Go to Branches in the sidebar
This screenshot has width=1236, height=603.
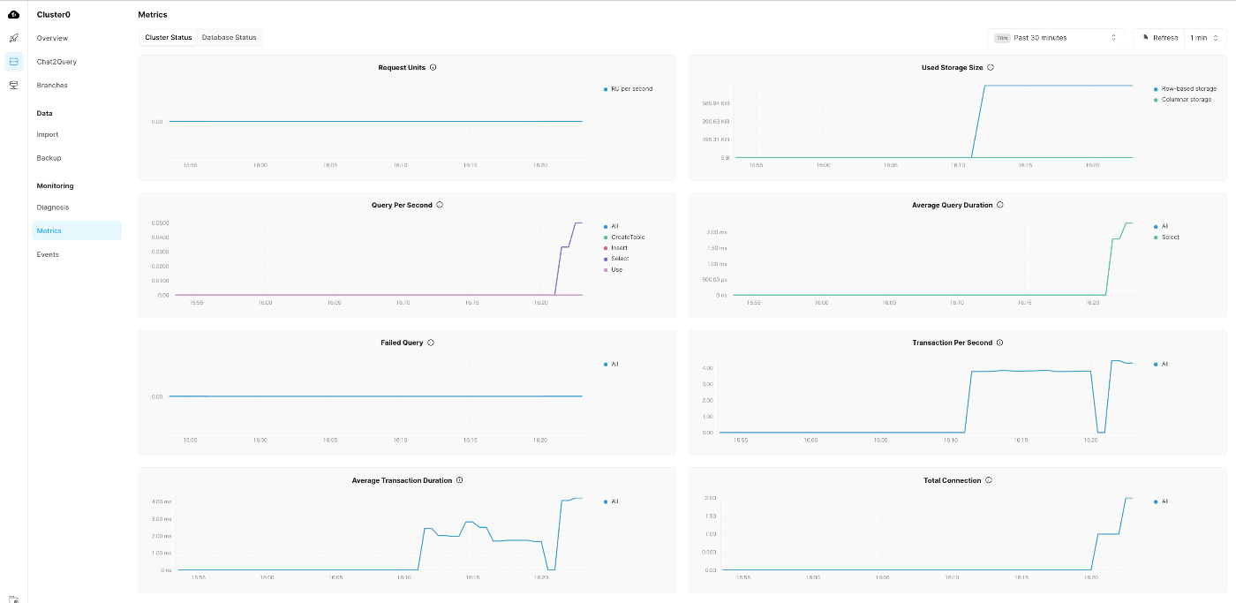pos(77,85)
